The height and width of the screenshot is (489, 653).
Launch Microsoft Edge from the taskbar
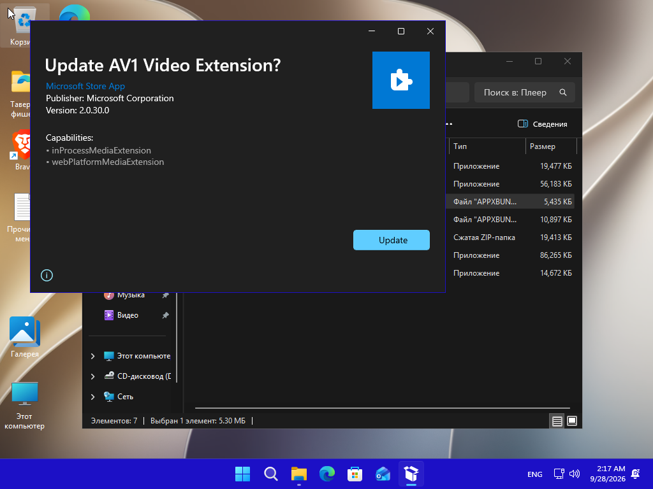[327, 474]
